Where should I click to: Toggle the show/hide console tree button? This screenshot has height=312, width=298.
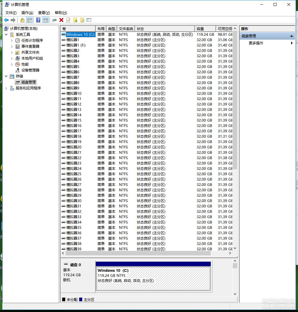pyautogui.click(x=29, y=20)
